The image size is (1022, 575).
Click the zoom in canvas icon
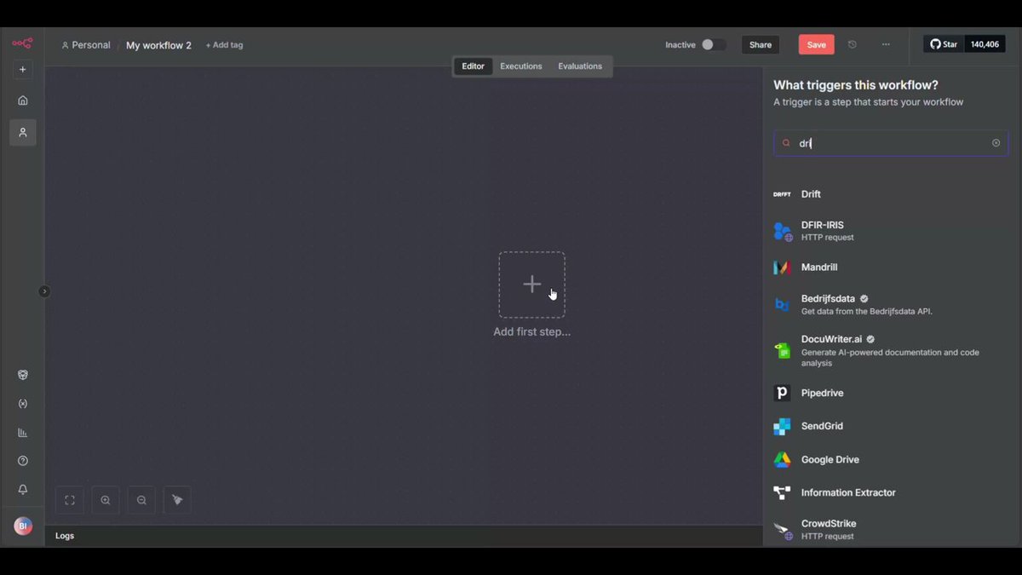pos(106,500)
